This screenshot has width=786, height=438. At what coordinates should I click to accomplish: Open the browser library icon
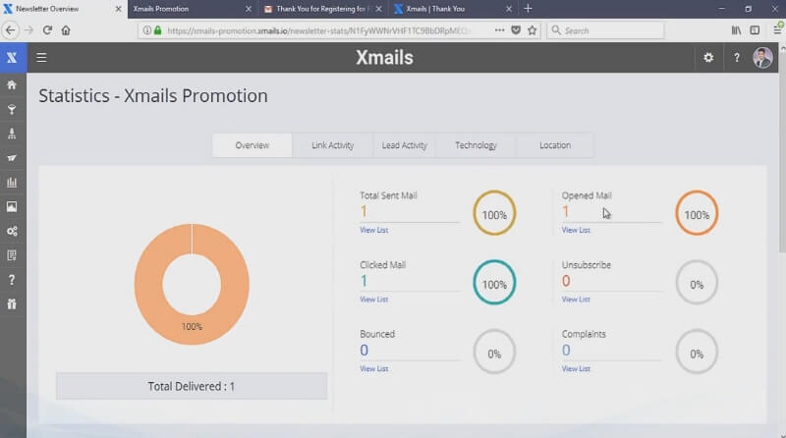(736, 30)
